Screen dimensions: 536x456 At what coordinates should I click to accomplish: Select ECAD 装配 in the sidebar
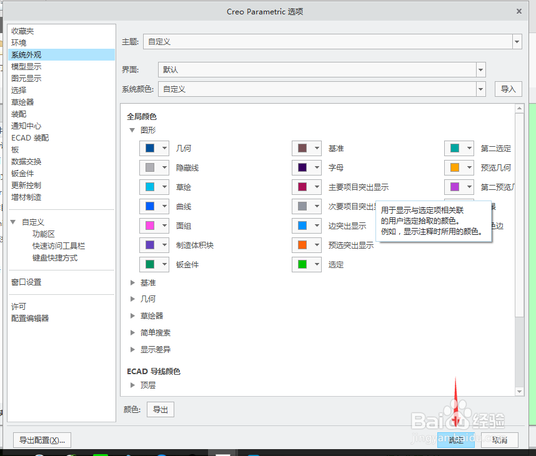61,138
